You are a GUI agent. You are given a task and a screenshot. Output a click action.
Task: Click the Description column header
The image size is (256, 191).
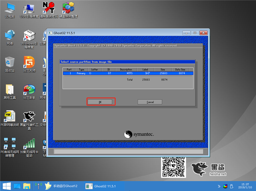(x=126, y=70)
